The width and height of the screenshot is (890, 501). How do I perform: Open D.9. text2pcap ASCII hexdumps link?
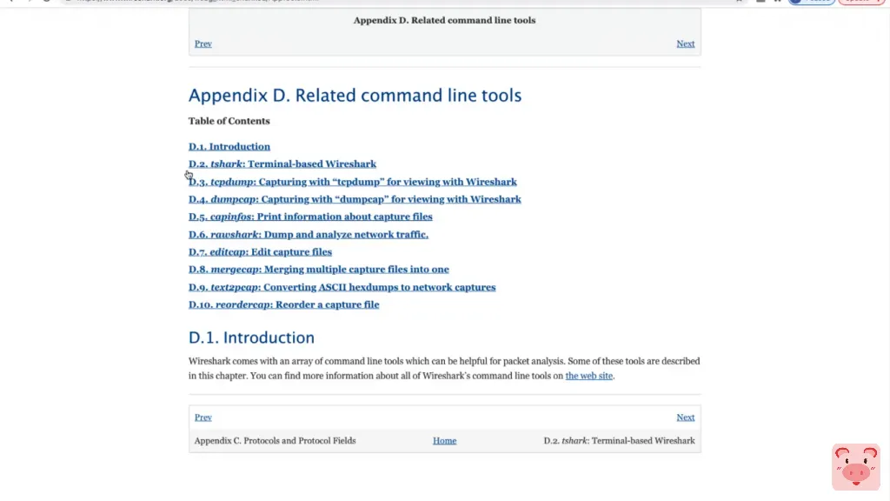coord(342,287)
